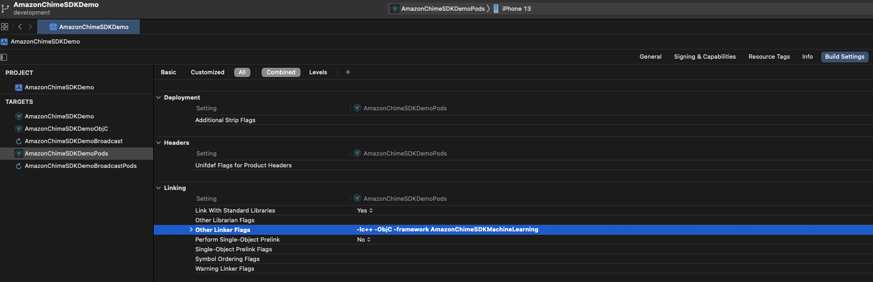873x282 pixels.
Task: Open the Link With Standard Libraries Yes popup
Action: (x=365, y=210)
